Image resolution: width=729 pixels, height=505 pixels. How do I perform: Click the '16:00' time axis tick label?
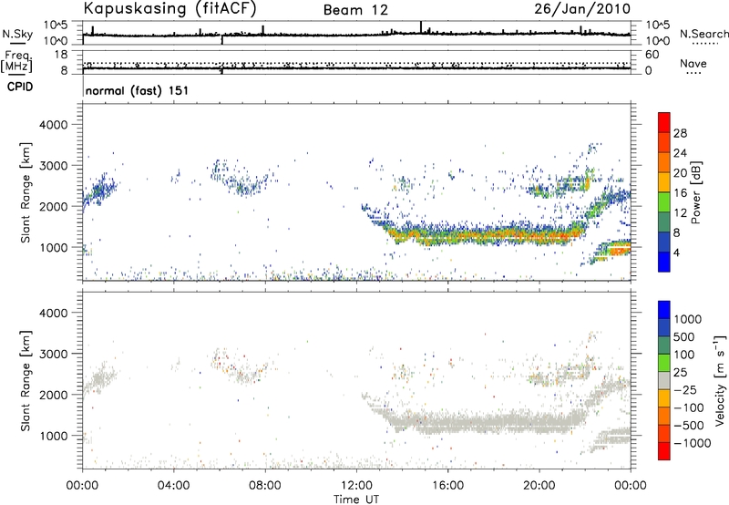447,486
